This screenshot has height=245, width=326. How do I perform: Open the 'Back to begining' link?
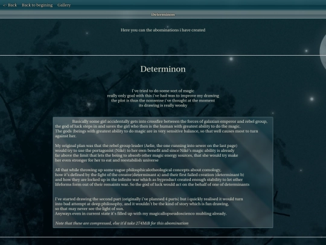[37, 5]
